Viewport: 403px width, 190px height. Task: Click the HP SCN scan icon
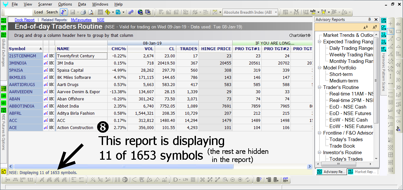point(384,49)
